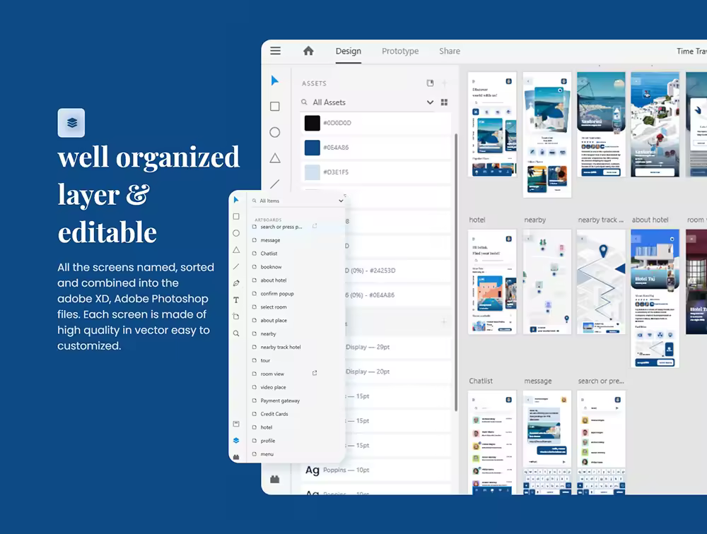Go to the Home screen icon
707x534 pixels.
[x=308, y=51]
